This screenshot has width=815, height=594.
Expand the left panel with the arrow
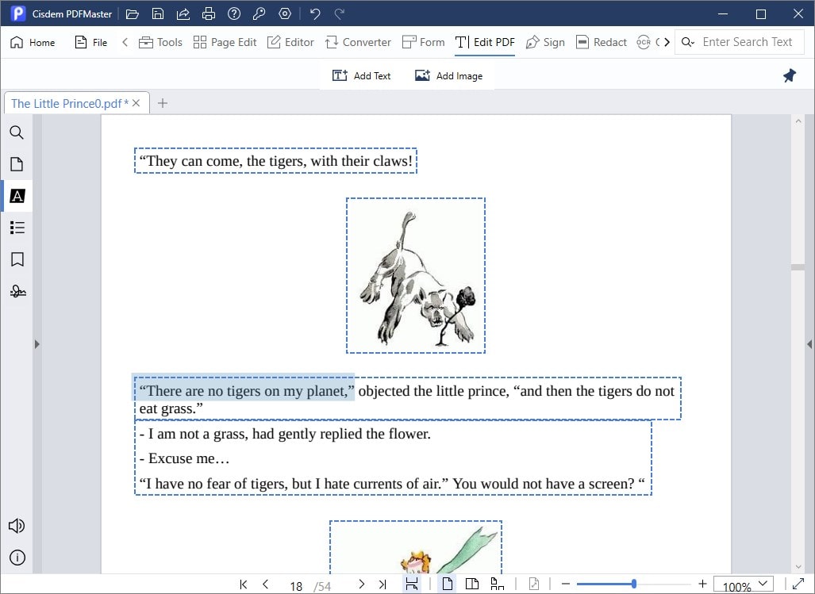37,343
